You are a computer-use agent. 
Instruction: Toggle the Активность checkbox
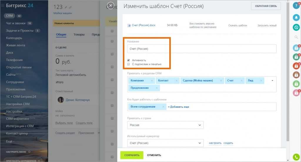(x=129, y=60)
